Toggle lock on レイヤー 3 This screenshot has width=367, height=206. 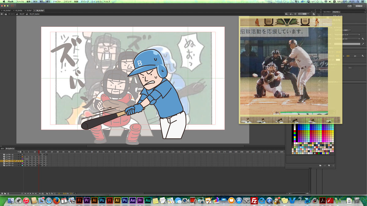point(20,157)
